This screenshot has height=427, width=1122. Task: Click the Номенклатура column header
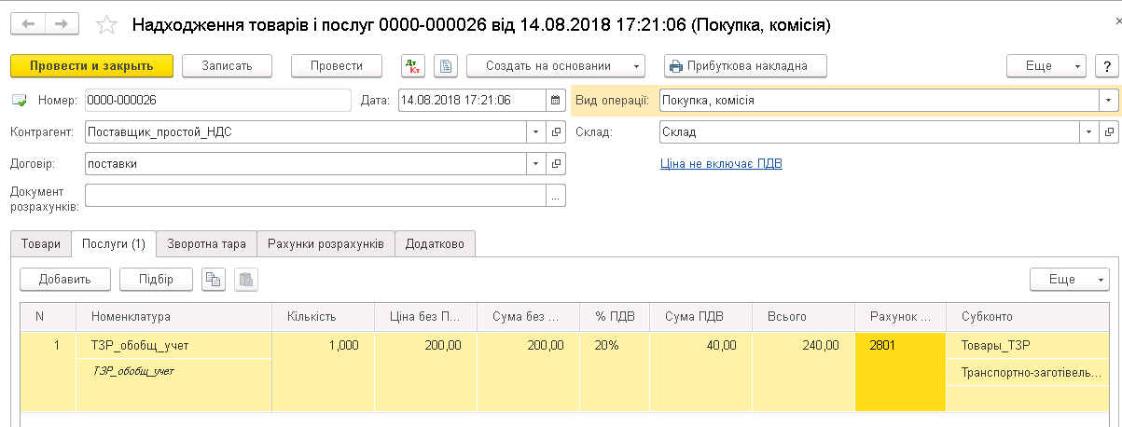174,317
